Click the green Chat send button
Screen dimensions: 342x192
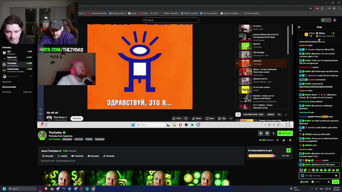click(336, 182)
